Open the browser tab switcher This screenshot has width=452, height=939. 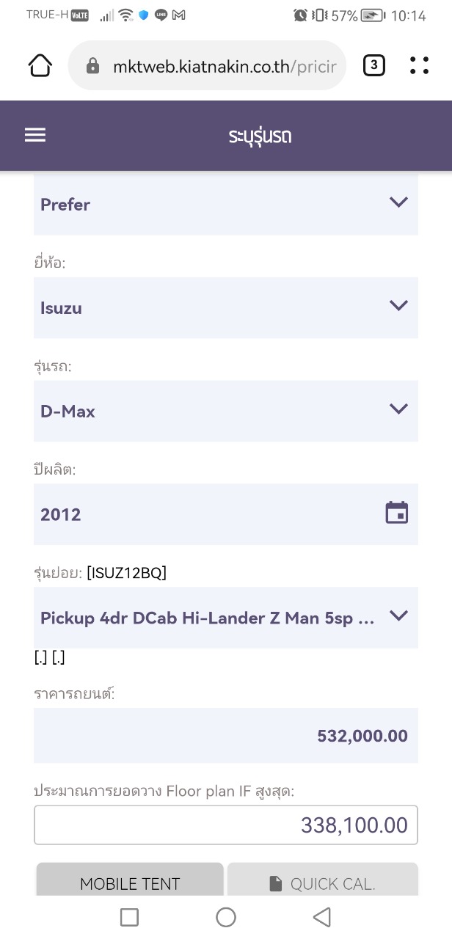[x=373, y=66]
